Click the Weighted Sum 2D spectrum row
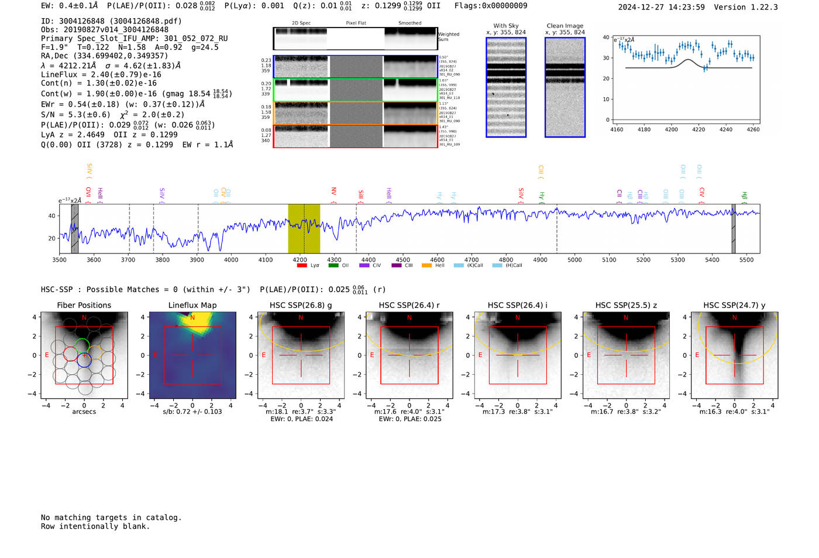 355,39
